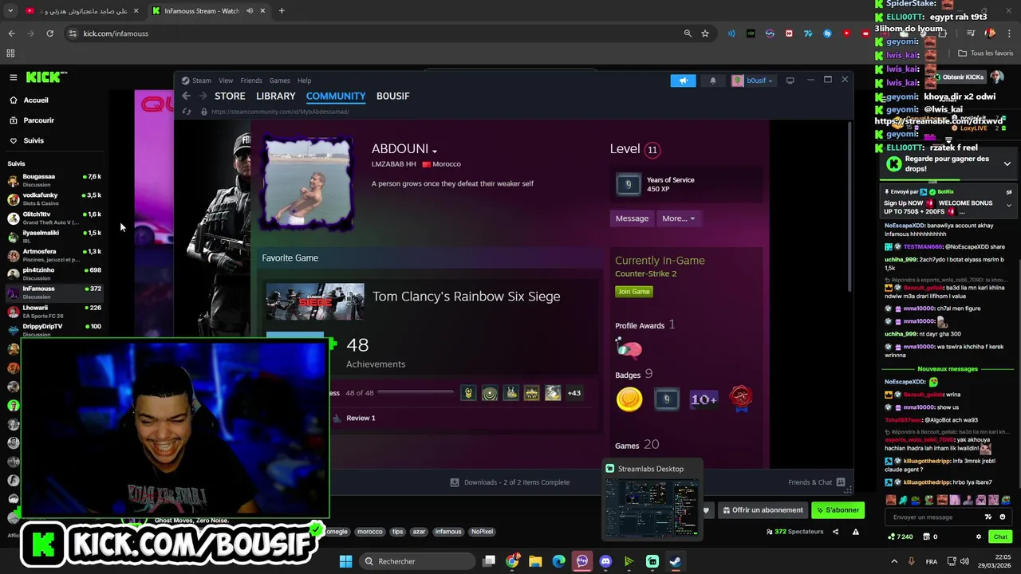Open Steam Friends & Chat icon
Screen dimensions: 1021x574
(840, 482)
